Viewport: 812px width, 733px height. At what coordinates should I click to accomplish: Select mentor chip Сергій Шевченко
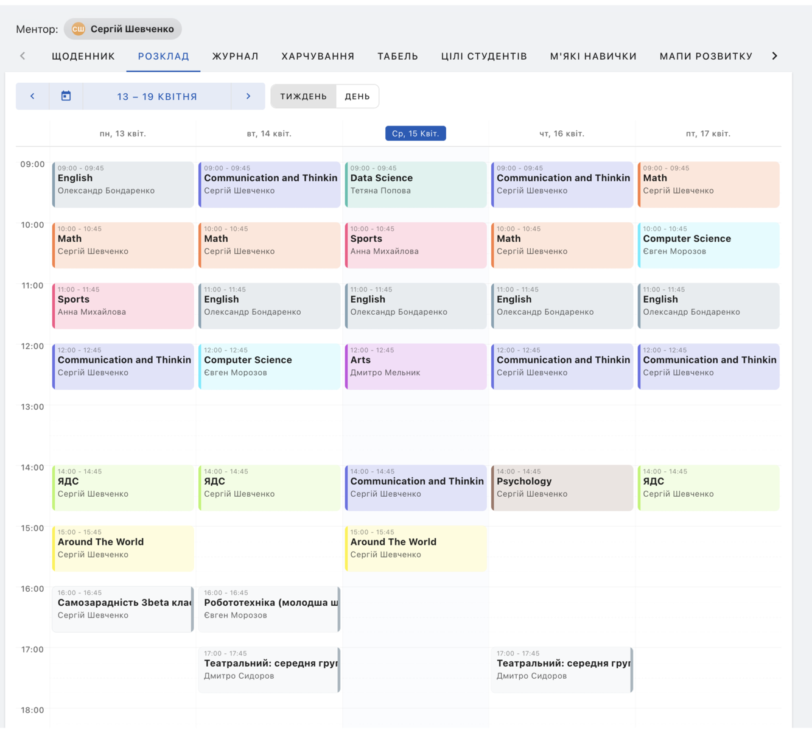click(x=123, y=29)
